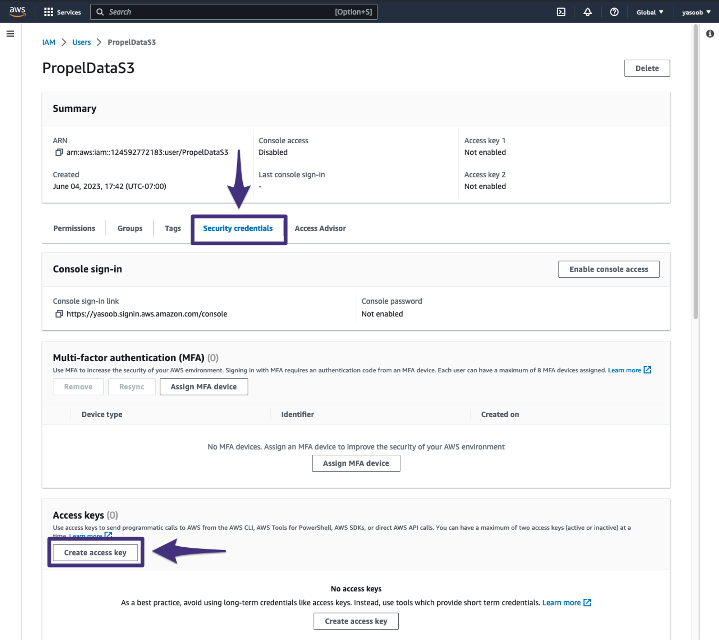Screen dimensions: 719x640
Task: Click Create access key under No access keys
Action: (356, 621)
